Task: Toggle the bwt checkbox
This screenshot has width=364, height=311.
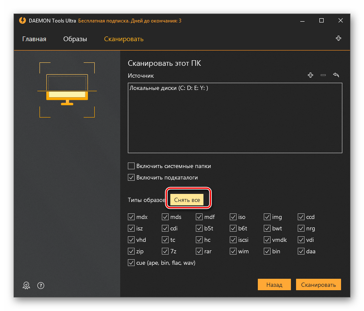Action: (x=267, y=228)
